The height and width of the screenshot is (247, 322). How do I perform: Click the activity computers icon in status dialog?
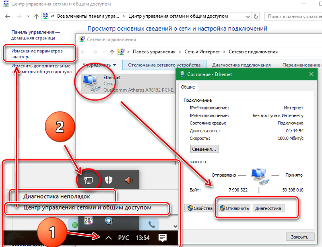point(260,177)
